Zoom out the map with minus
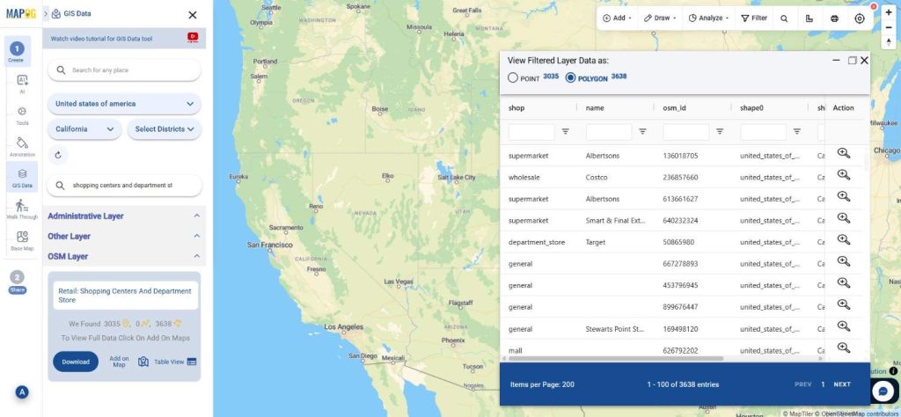This screenshot has height=417, width=901. (x=889, y=27)
